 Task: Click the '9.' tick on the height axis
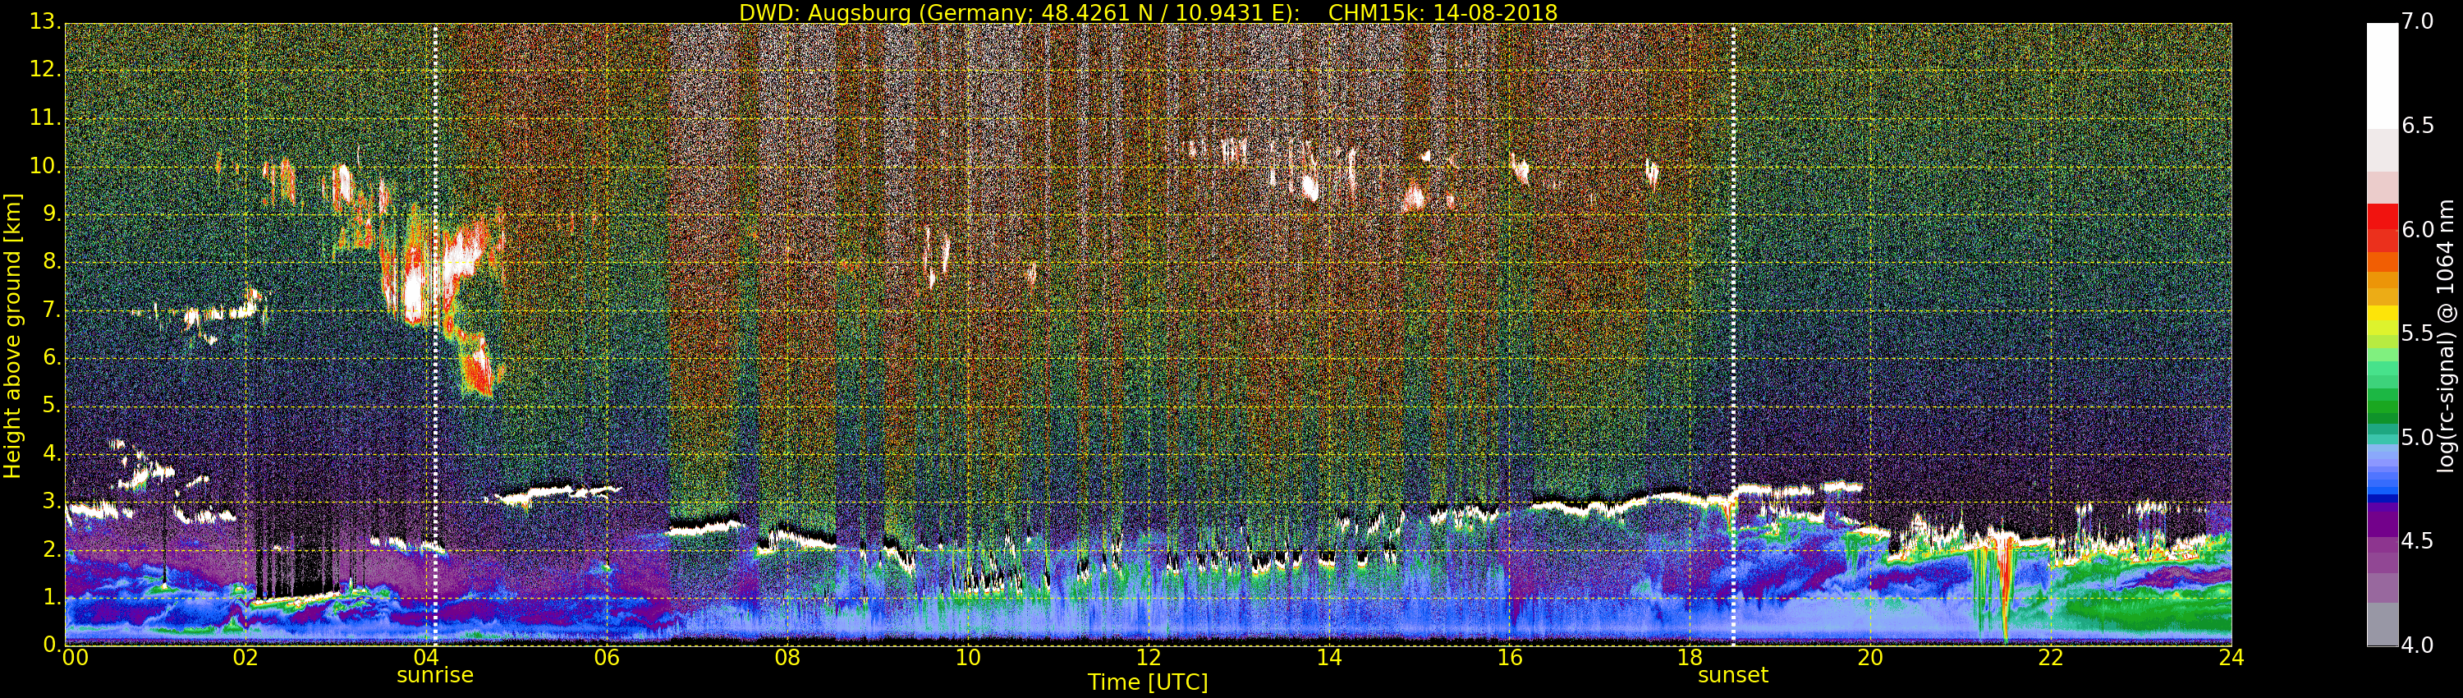coord(51,214)
